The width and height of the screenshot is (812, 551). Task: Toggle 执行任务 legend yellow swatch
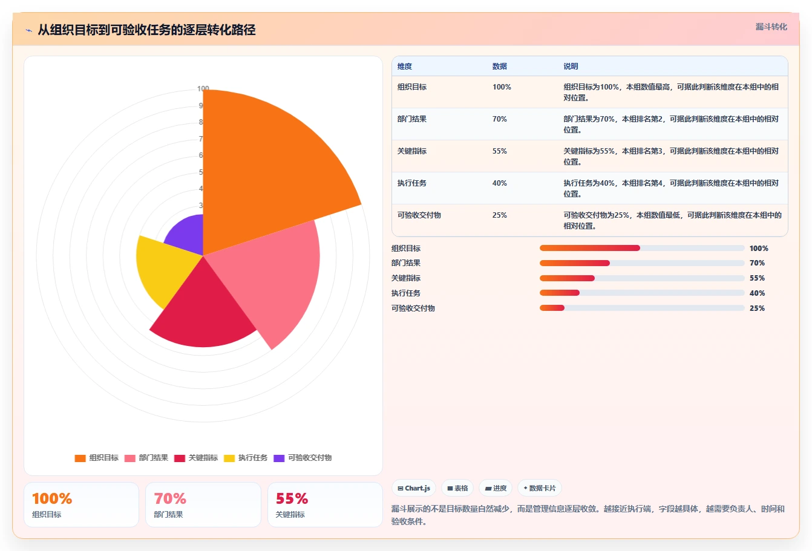[x=229, y=458]
